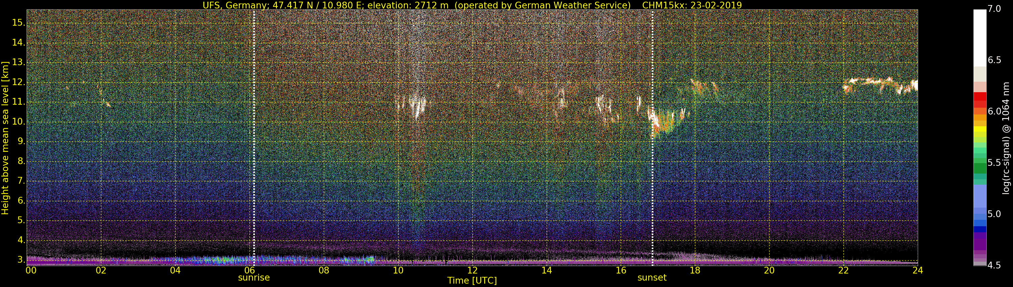Click the '02' time tick label

pos(101,270)
